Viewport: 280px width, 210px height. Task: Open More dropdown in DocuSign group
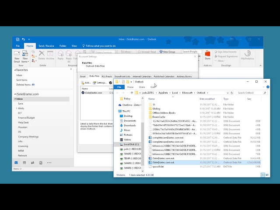point(220,61)
